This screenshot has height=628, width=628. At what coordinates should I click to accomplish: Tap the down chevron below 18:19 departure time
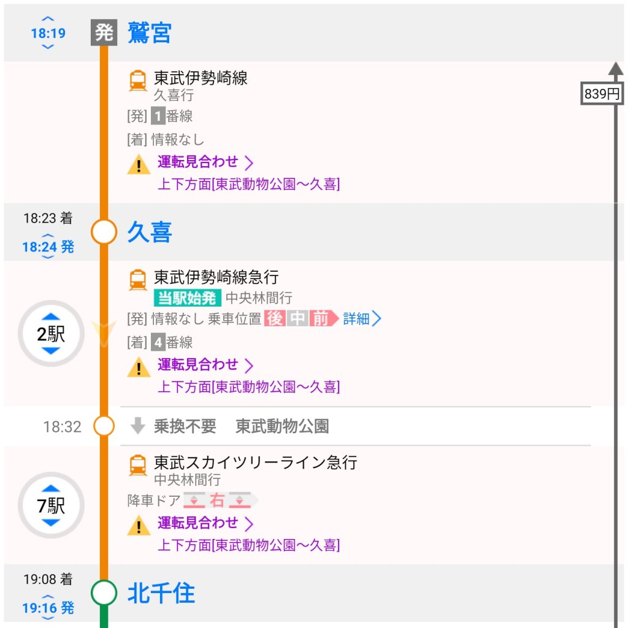point(48,47)
